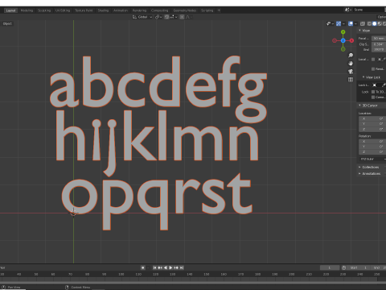This screenshot has height=290, width=386.
Task: Switch perspective/orthographic grid icon
Action: pyautogui.click(x=351, y=80)
